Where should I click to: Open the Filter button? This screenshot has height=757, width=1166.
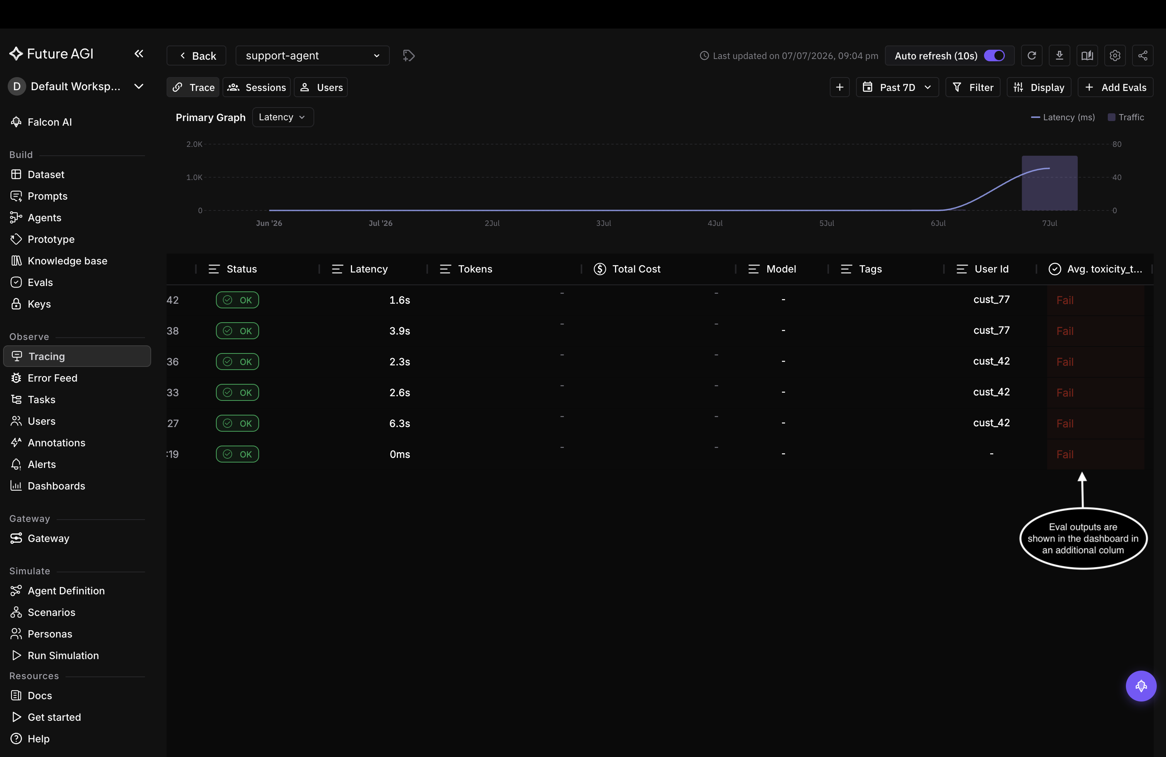972,87
